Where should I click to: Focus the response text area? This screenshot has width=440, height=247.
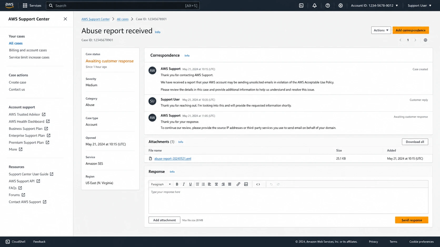click(x=288, y=201)
